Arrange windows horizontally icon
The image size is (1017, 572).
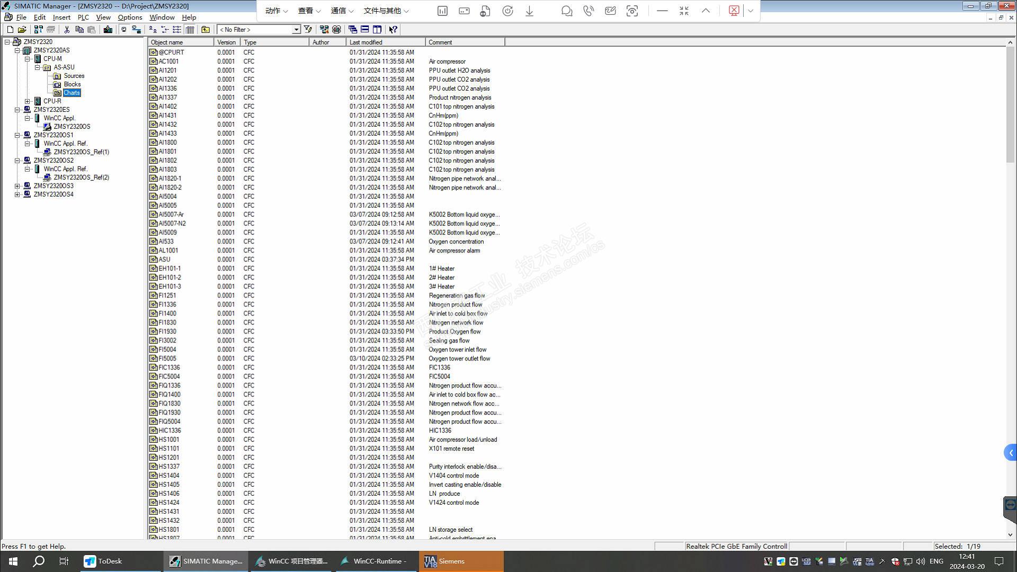365,30
